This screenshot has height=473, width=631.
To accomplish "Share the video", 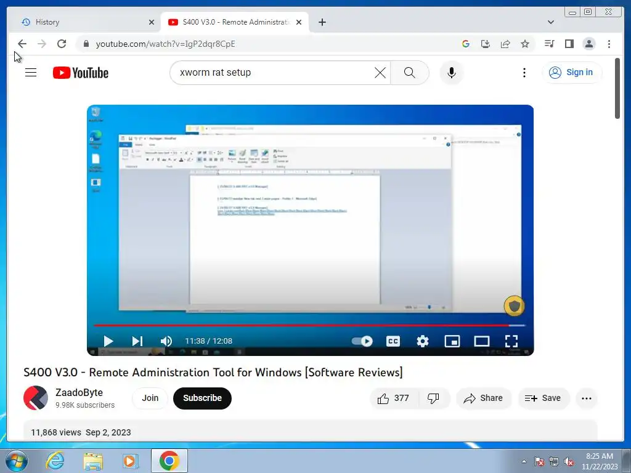I will 483,398.
